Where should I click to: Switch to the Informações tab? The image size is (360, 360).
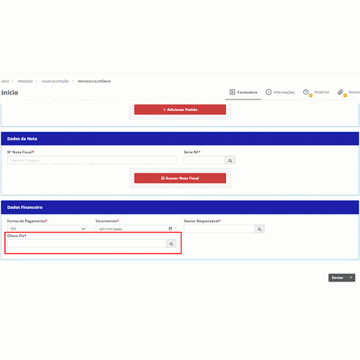coord(280,92)
